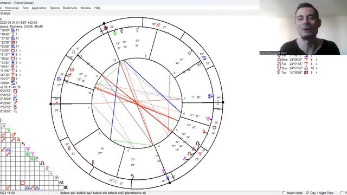Click the North Node header in the aspect grid

point(42,164)
